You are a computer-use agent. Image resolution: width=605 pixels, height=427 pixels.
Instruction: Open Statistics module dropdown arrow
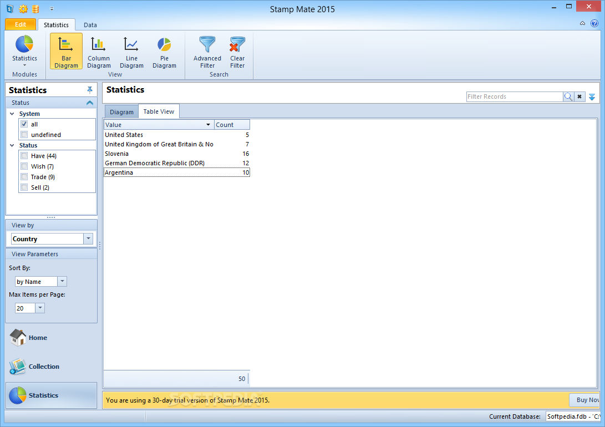tap(24, 65)
